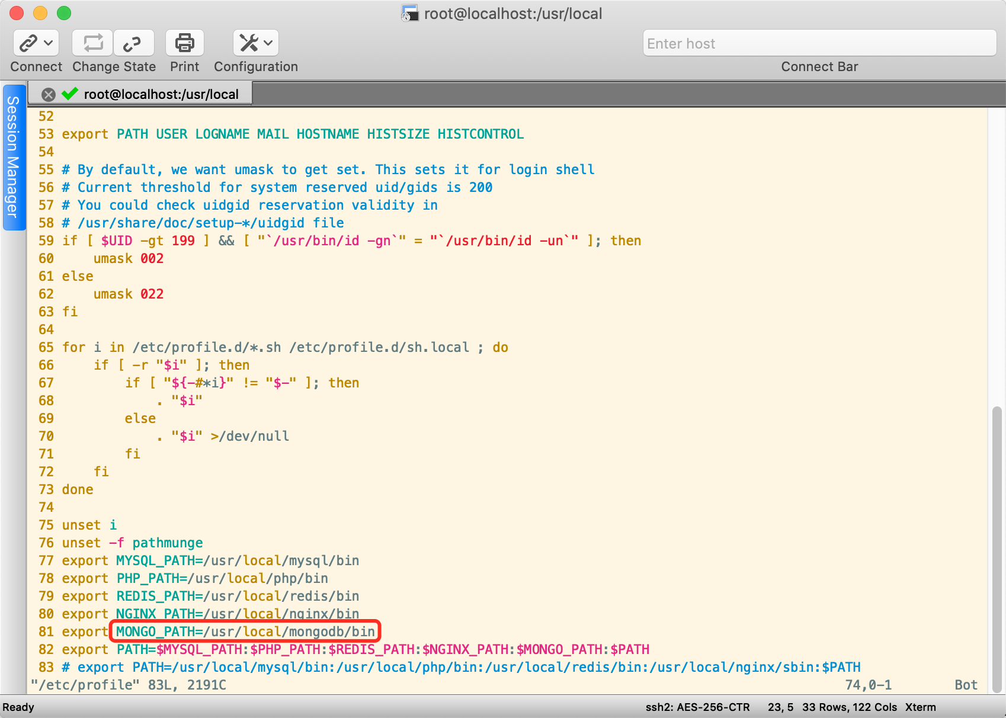Viewport: 1006px width, 718px height.
Task: Expand the Session Manager side panel
Action: [x=13, y=157]
